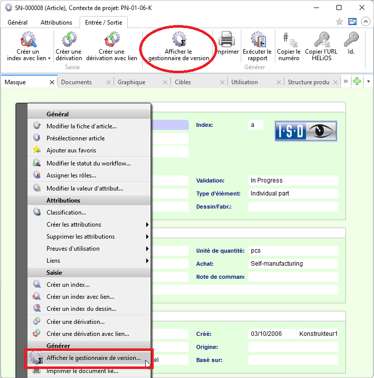Click the Konstrukteur1 creator field
This screenshot has height=378, width=374.
point(317,334)
